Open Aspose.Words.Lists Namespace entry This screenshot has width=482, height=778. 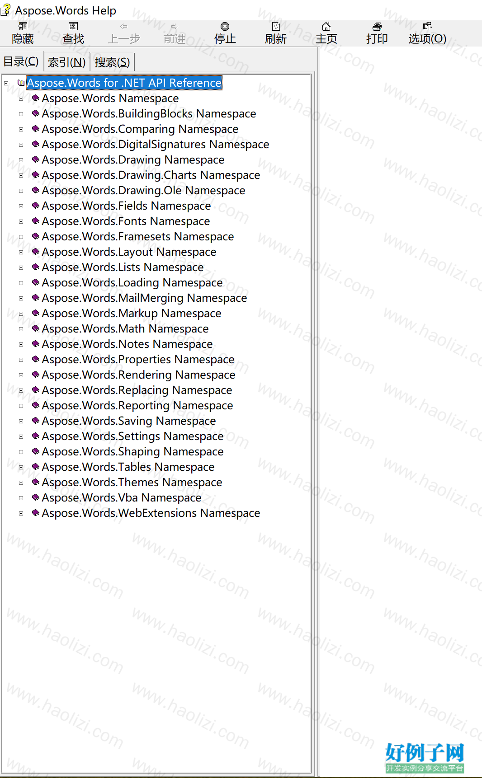tap(123, 267)
